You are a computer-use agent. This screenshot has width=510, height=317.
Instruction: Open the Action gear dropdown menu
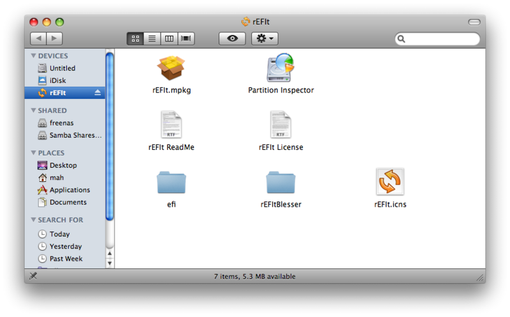(265, 38)
